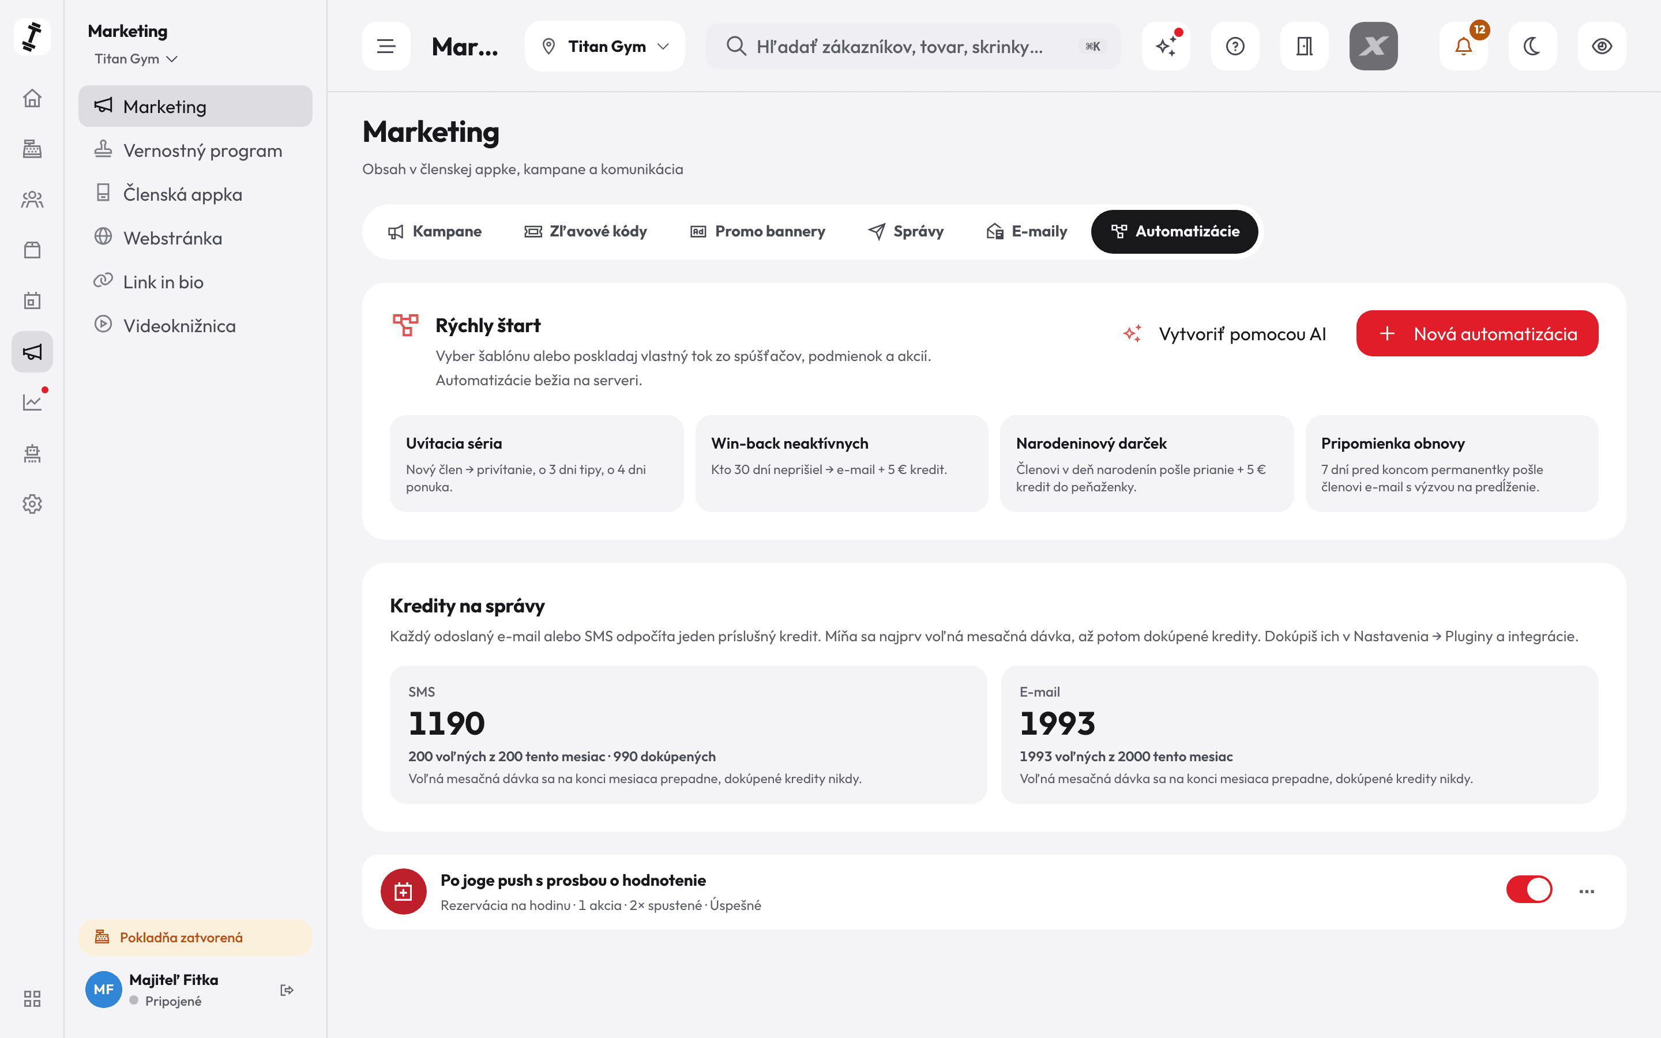
Task: Open the AI sparkle assistant icon in top bar
Action: coord(1166,46)
